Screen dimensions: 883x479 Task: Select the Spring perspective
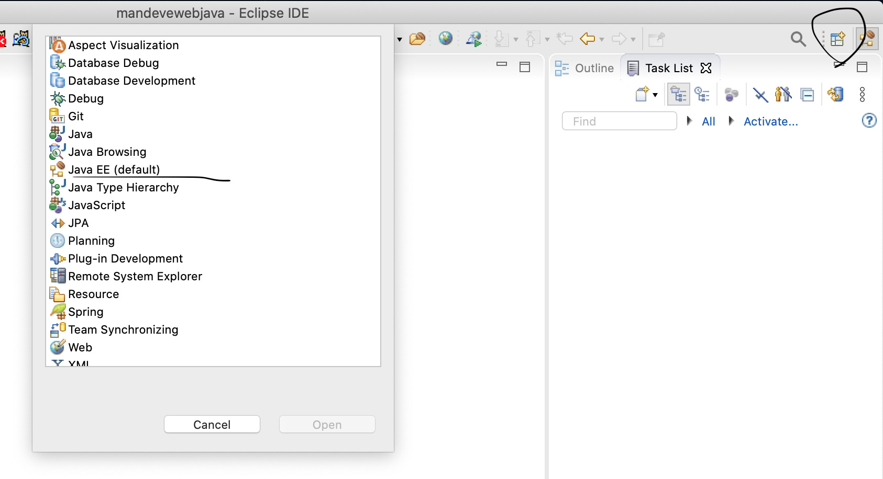tap(213, 312)
